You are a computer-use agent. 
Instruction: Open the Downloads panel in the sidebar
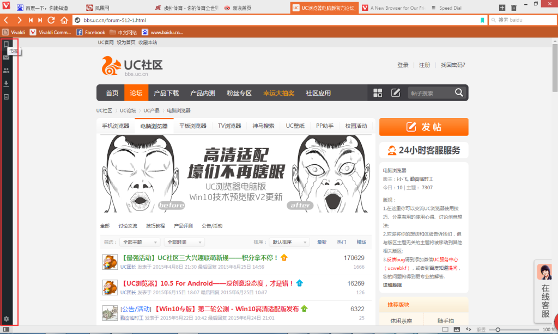pyautogui.click(x=7, y=84)
